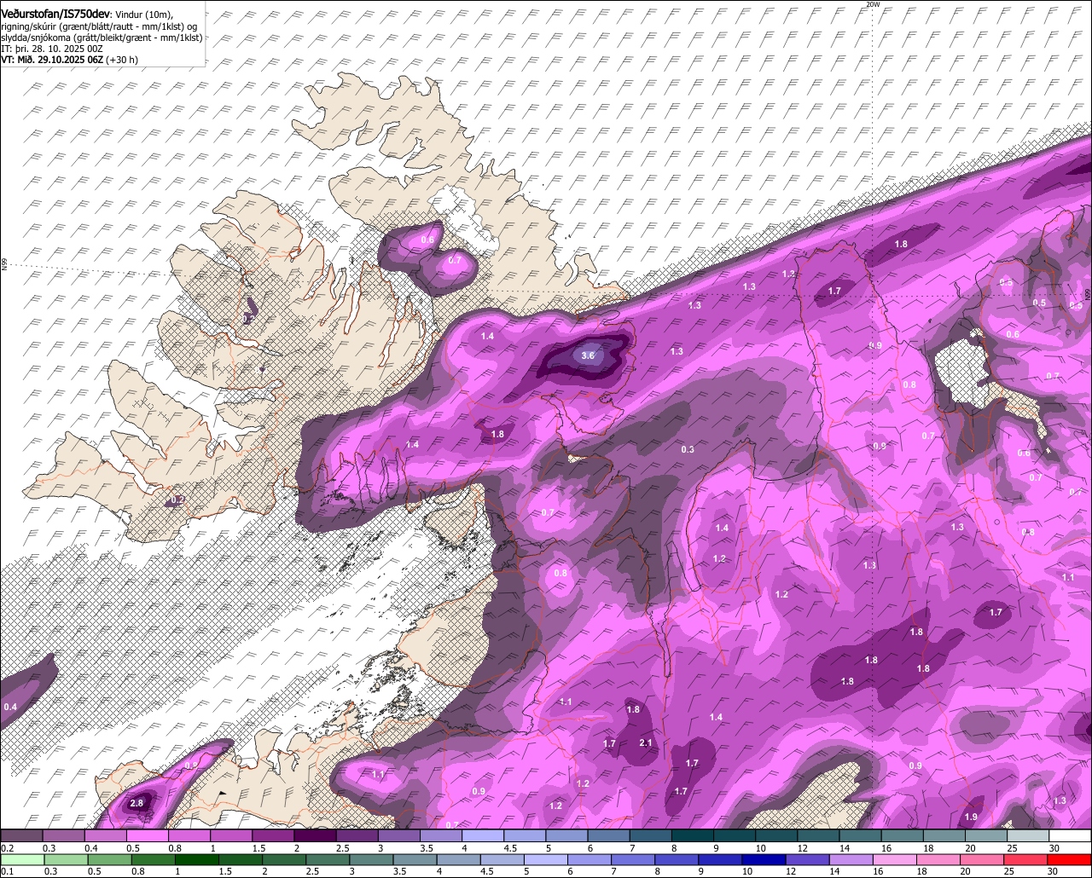This screenshot has height=878, width=1092.
Task: Click the dark teal swatch between 8 and 9
Action: (691, 835)
